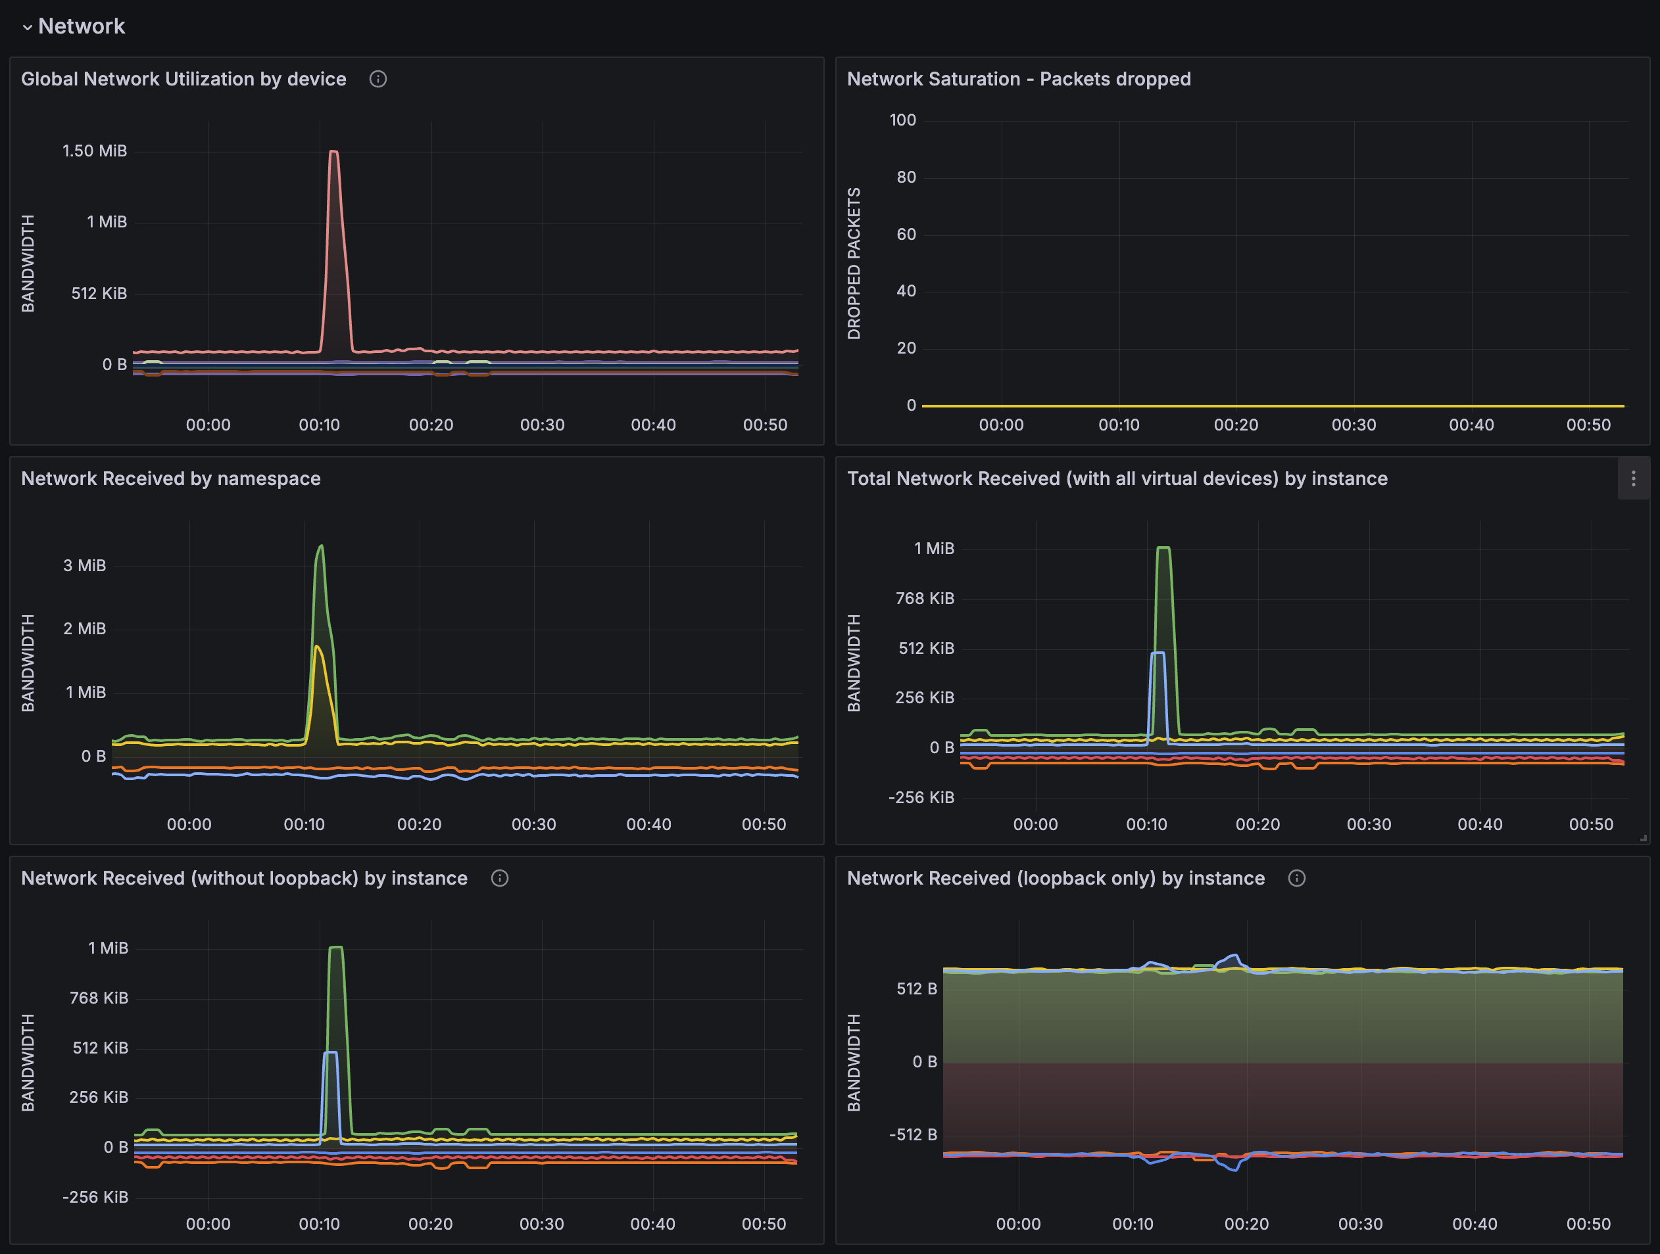Open info icon on loopback only panel

(x=1296, y=878)
